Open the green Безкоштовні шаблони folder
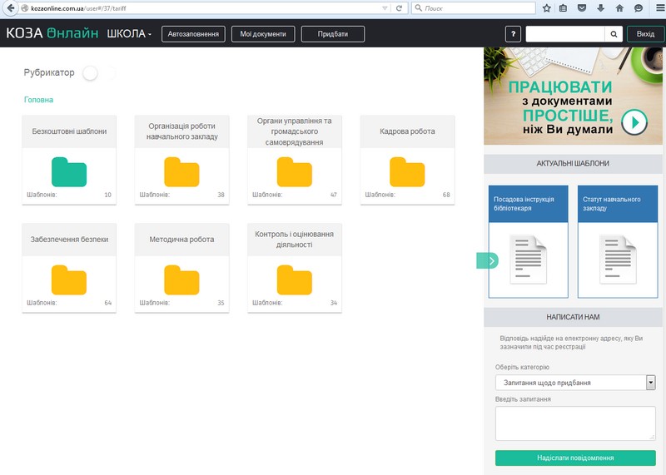Image resolution: width=666 pixels, height=475 pixels. pyautogui.click(x=69, y=171)
